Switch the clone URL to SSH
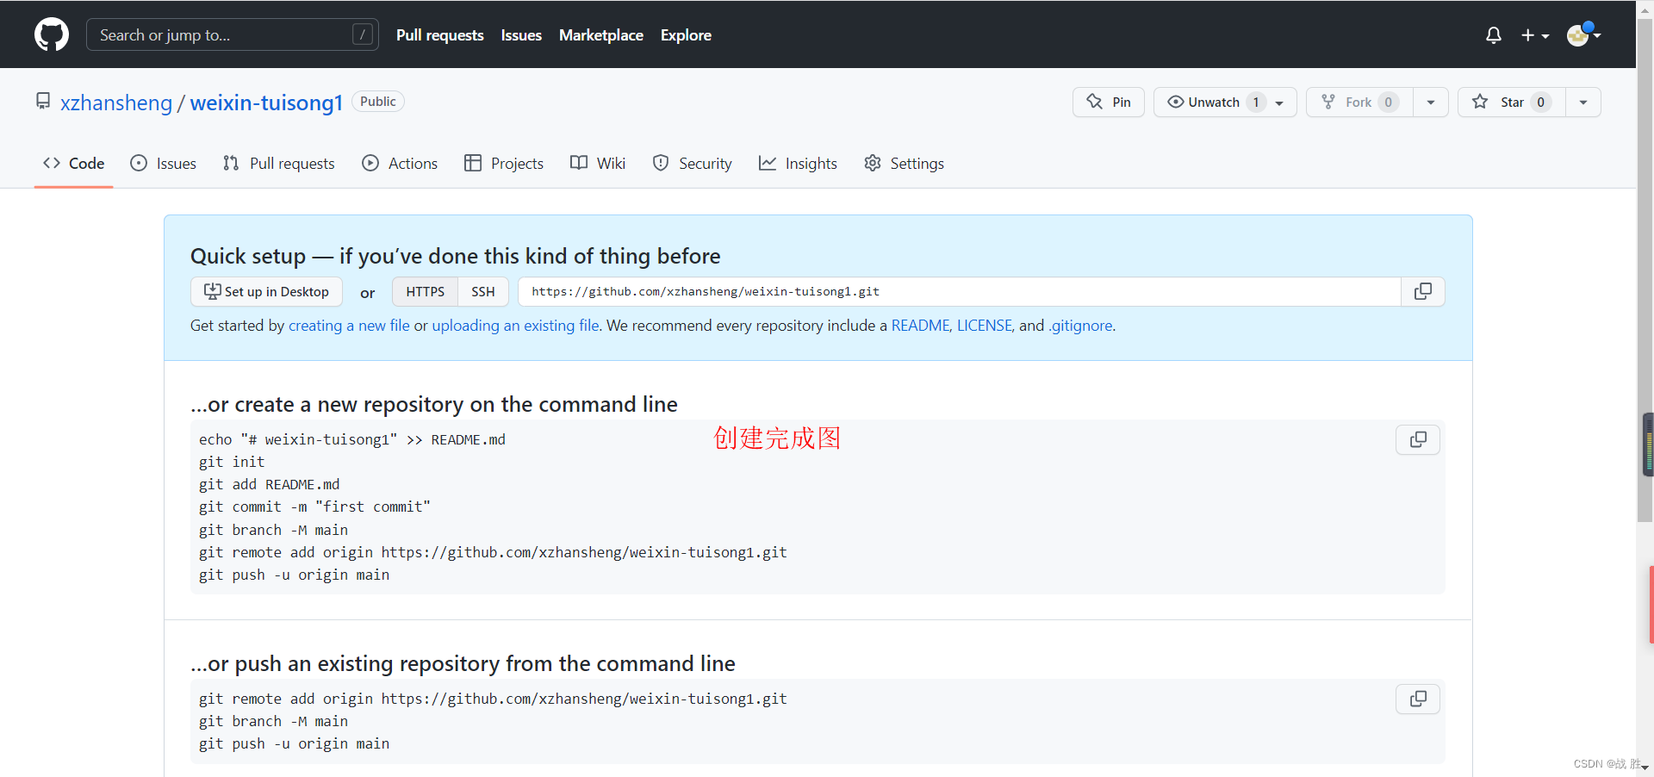This screenshot has width=1654, height=777. pos(483,291)
